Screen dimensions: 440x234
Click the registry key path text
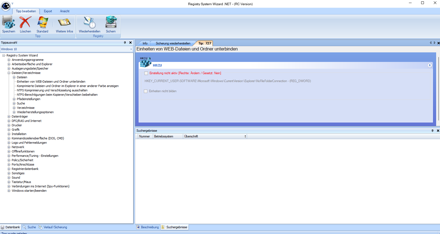pyautogui.click(x=228, y=81)
